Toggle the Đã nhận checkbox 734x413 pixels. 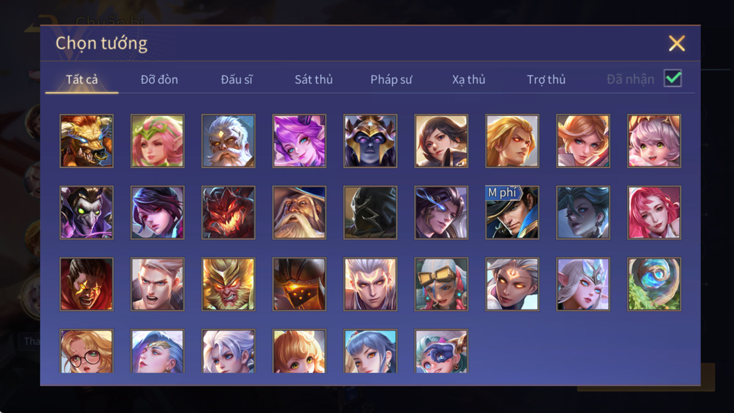673,78
